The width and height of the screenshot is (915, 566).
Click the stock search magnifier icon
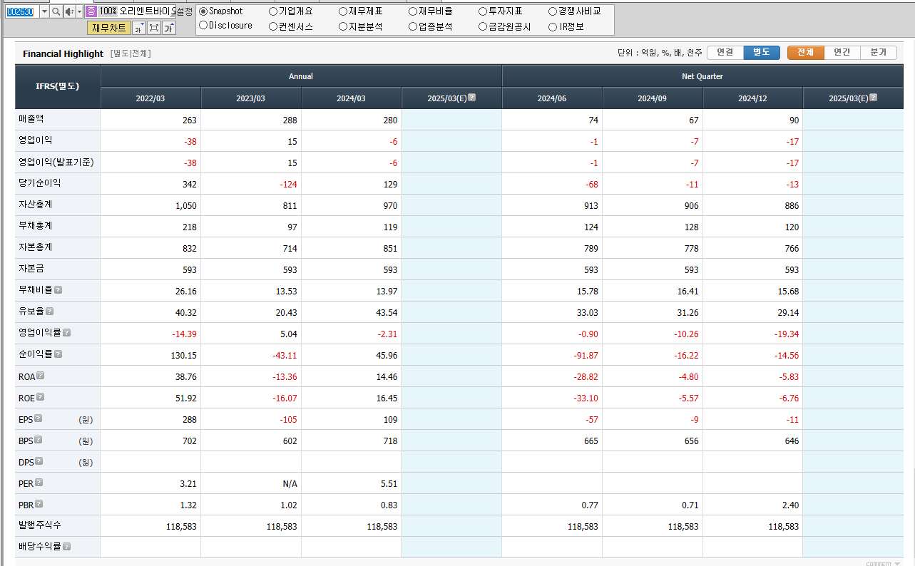pyautogui.click(x=56, y=11)
